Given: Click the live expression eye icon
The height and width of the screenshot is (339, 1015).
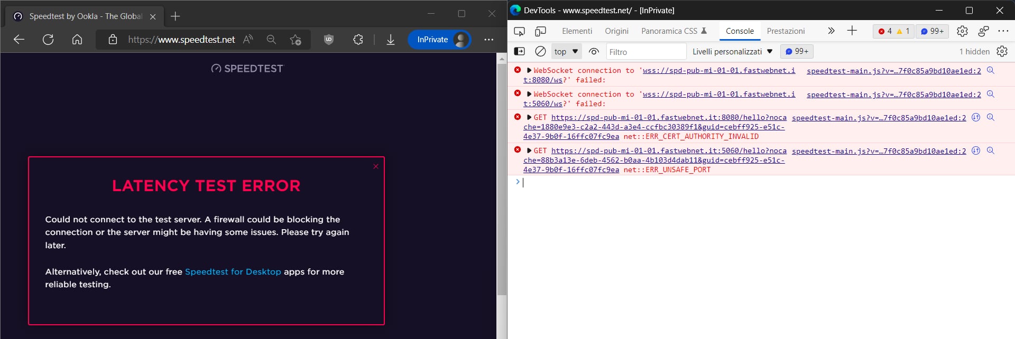Looking at the screenshot, I should (x=594, y=51).
